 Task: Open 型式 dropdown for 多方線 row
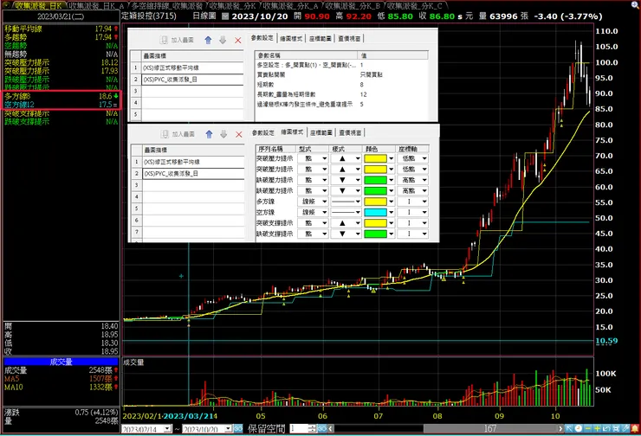tap(314, 202)
